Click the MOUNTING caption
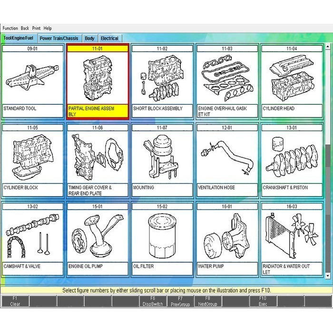This screenshot has height=333, width=333. pyautogui.click(x=162, y=190)
